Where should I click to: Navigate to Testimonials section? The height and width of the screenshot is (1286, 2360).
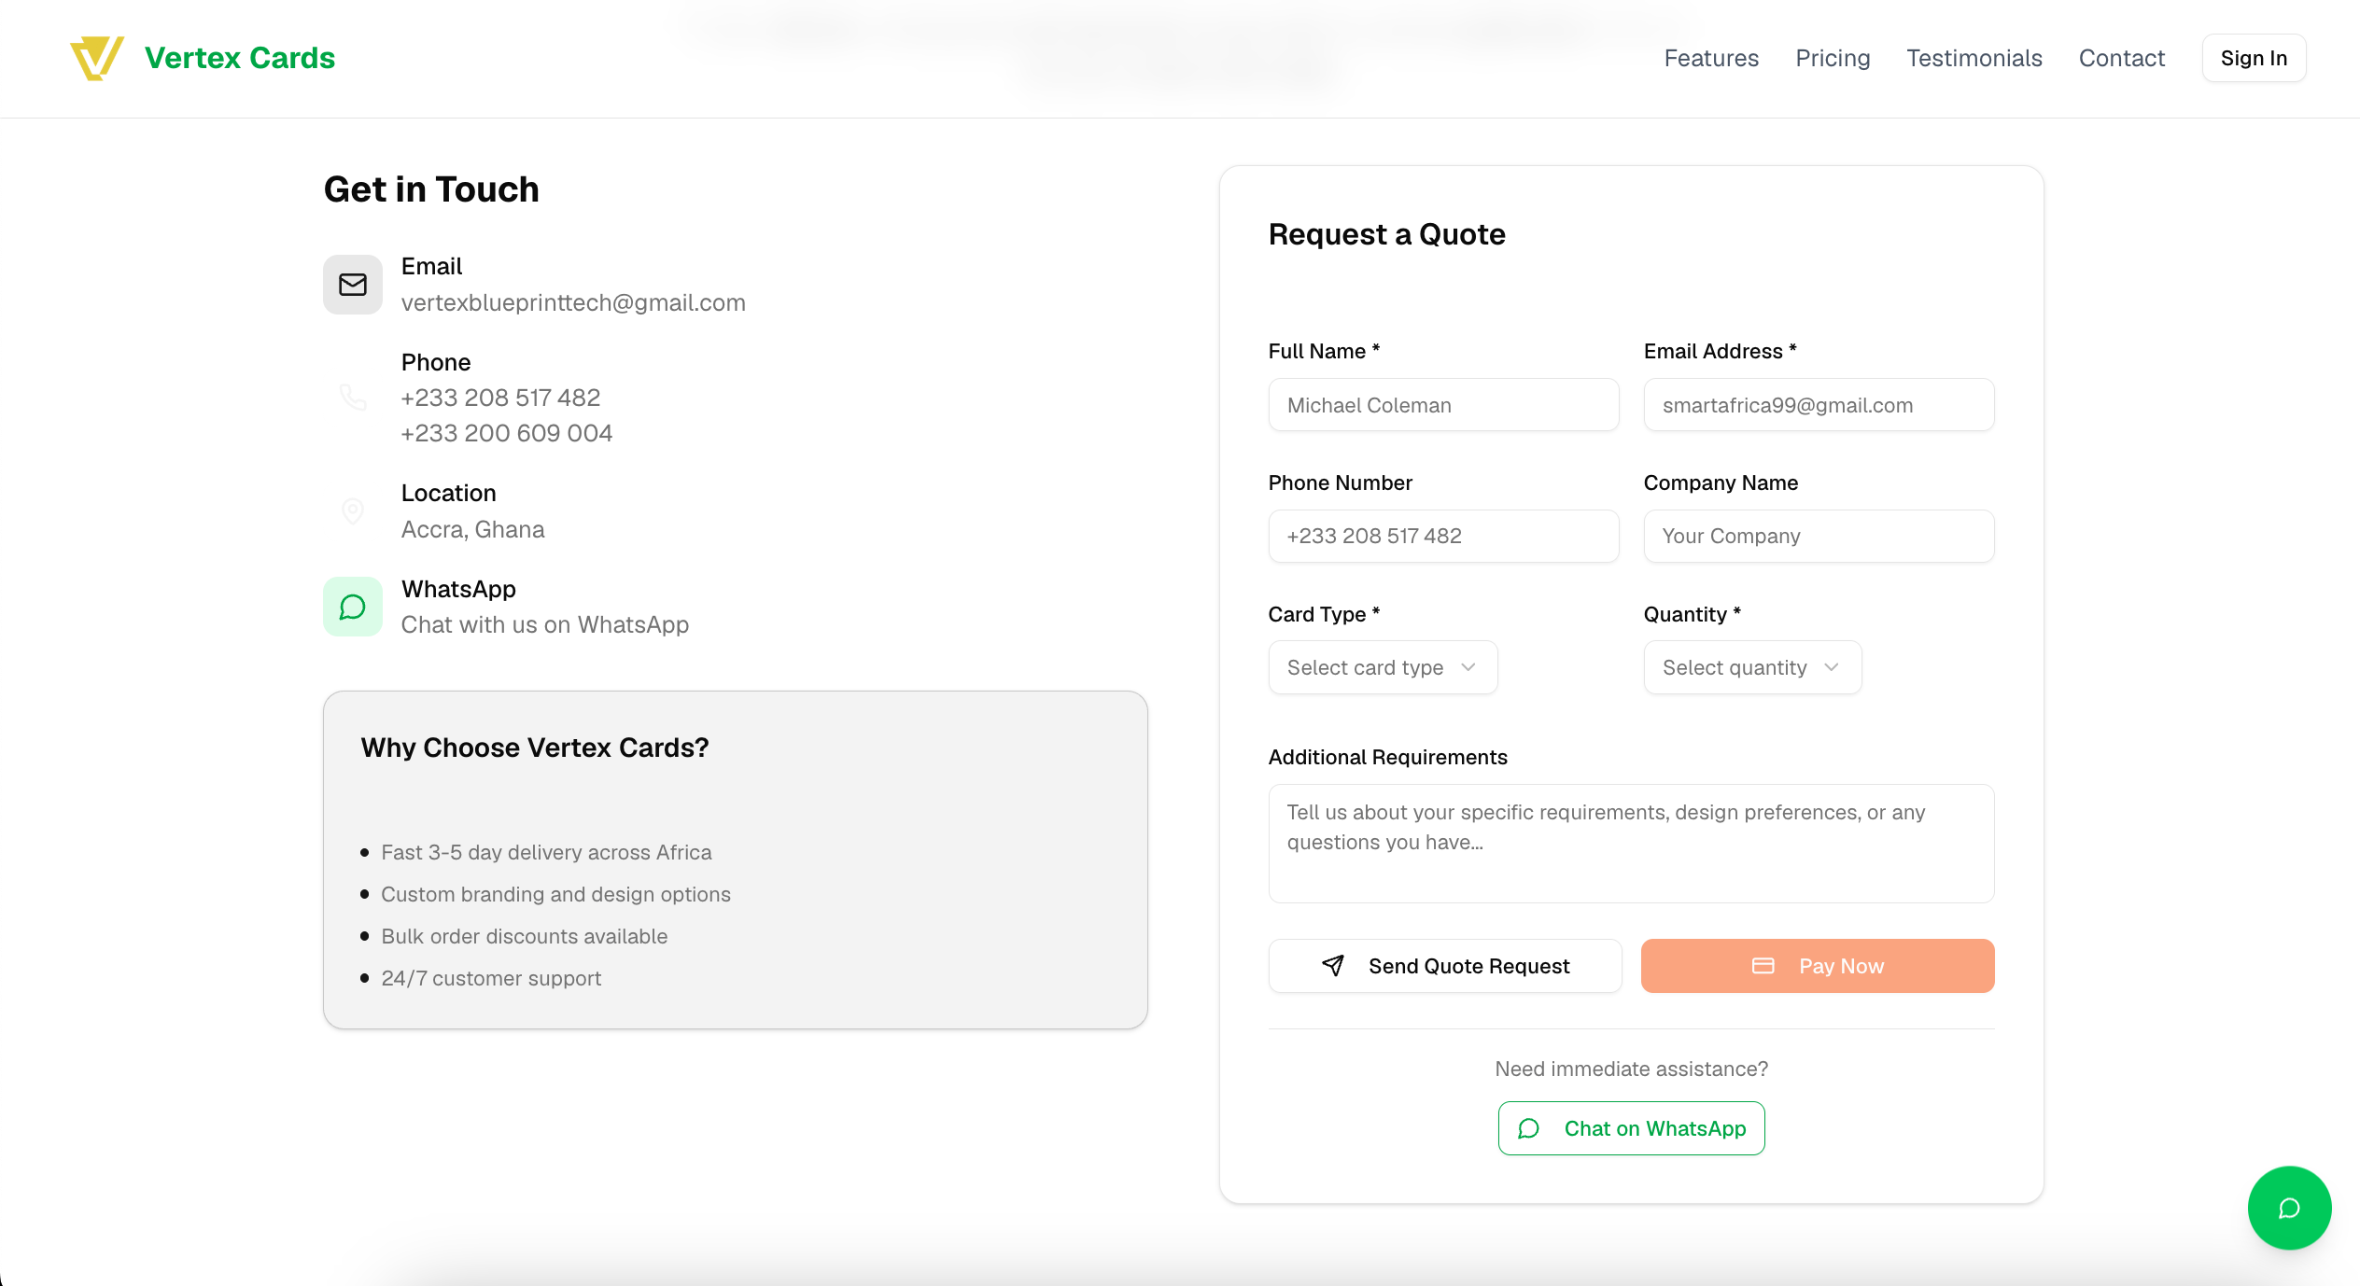coord(1974,58)
